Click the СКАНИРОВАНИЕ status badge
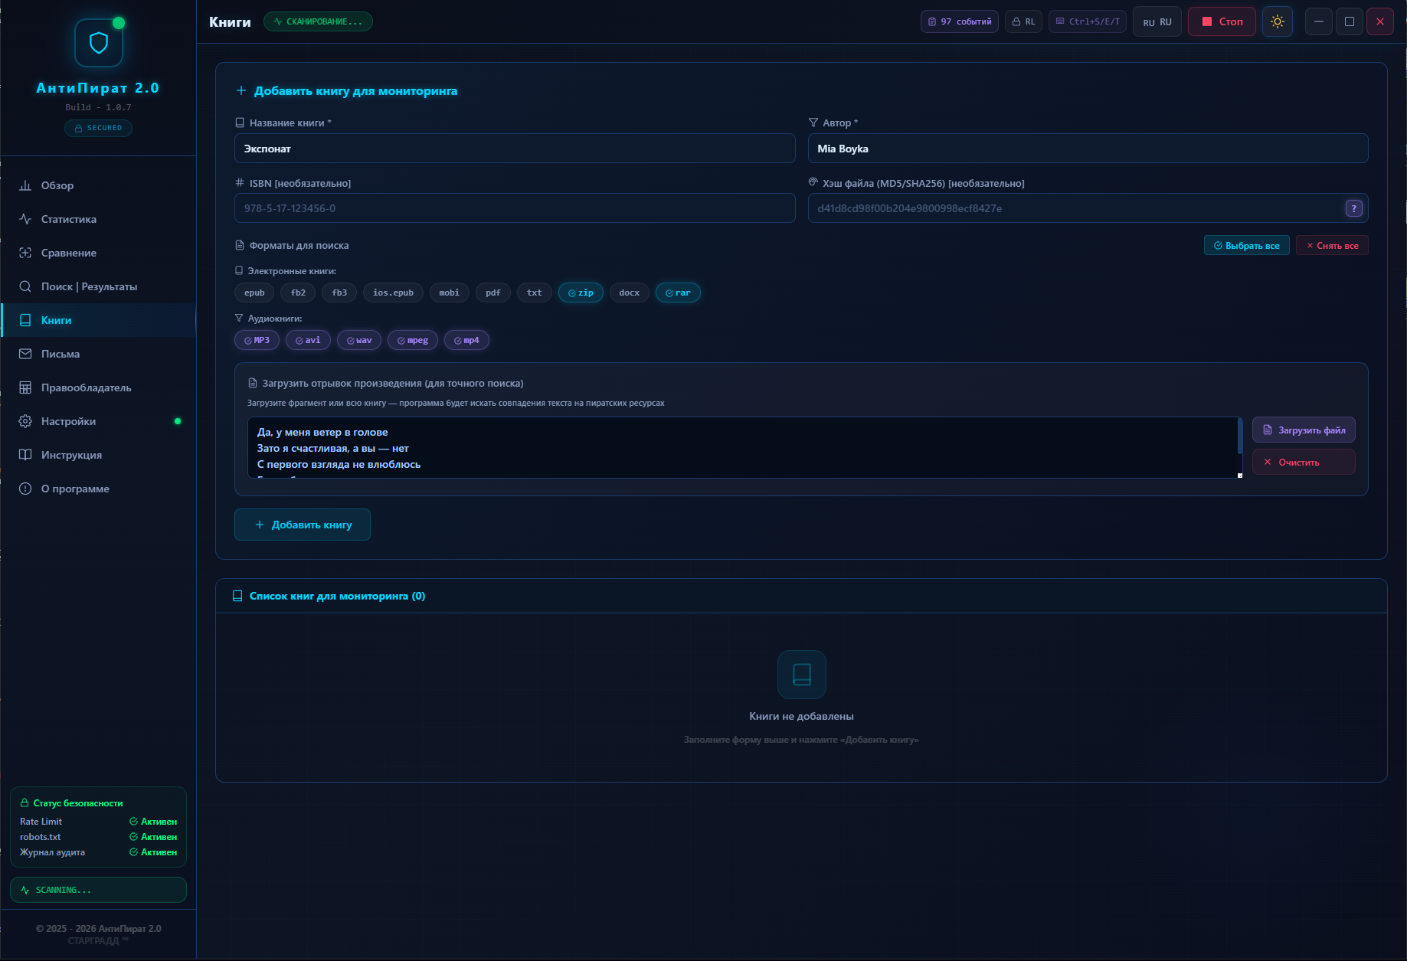 [x=318, y=21]
